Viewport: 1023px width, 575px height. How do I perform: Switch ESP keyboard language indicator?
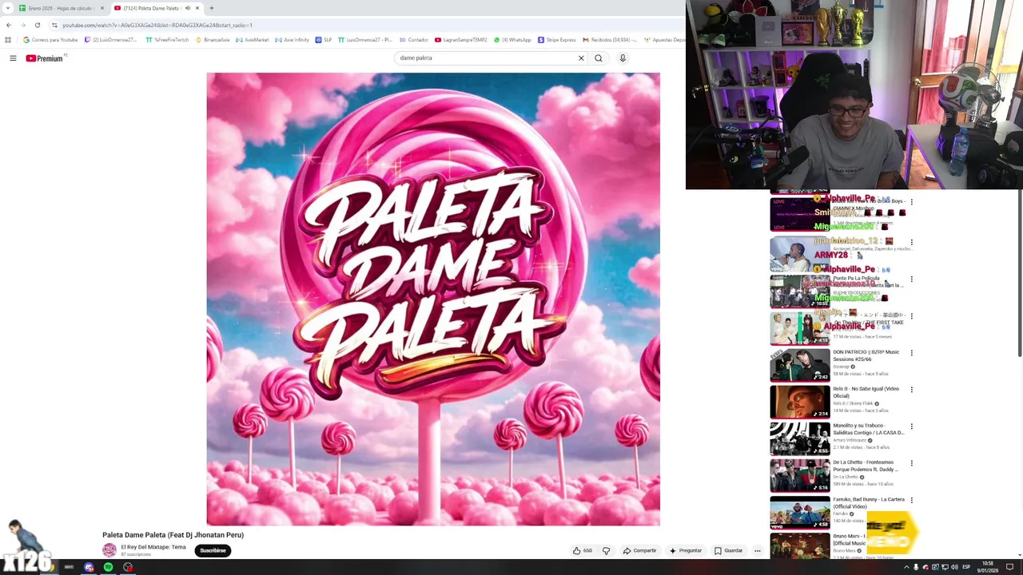(966, 567)
